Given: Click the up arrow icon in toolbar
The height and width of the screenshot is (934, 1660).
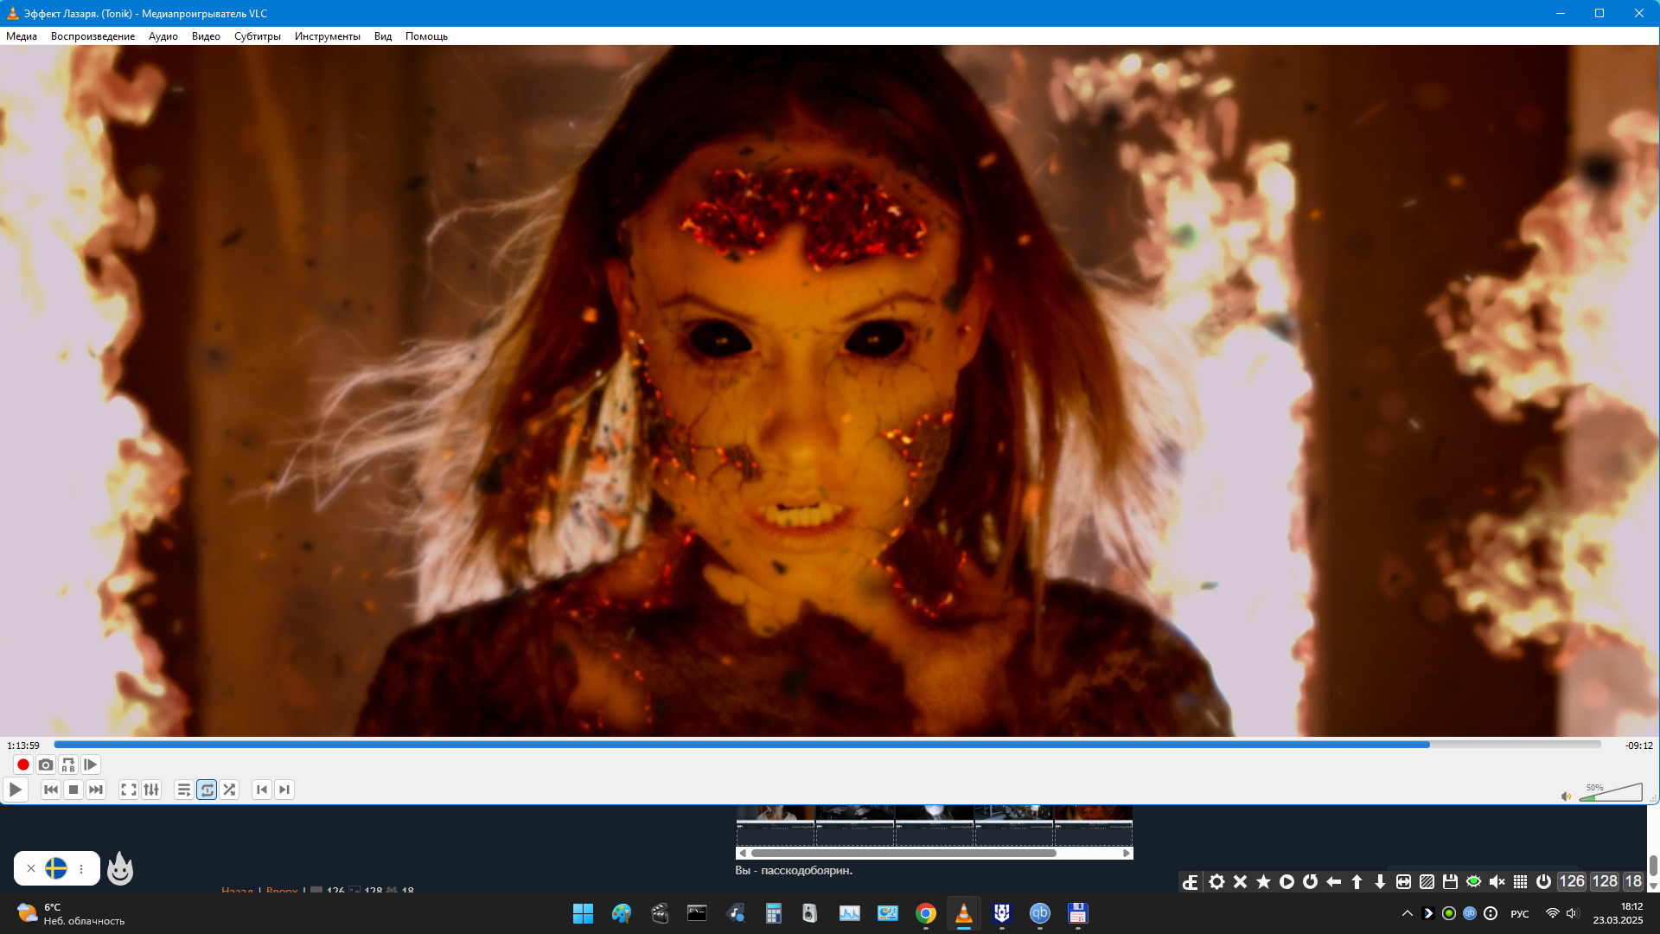Looking at the screenshot, I should coord(1357,881).
